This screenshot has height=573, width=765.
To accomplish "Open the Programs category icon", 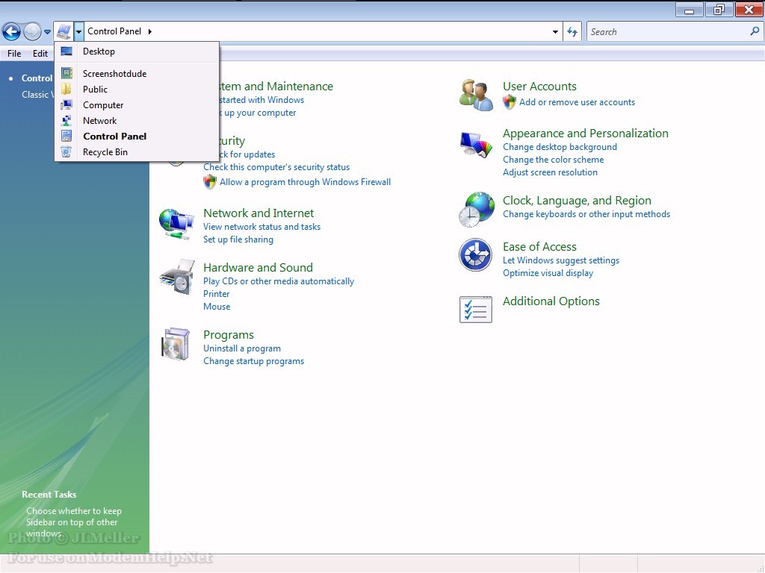I will click(176, 344).
